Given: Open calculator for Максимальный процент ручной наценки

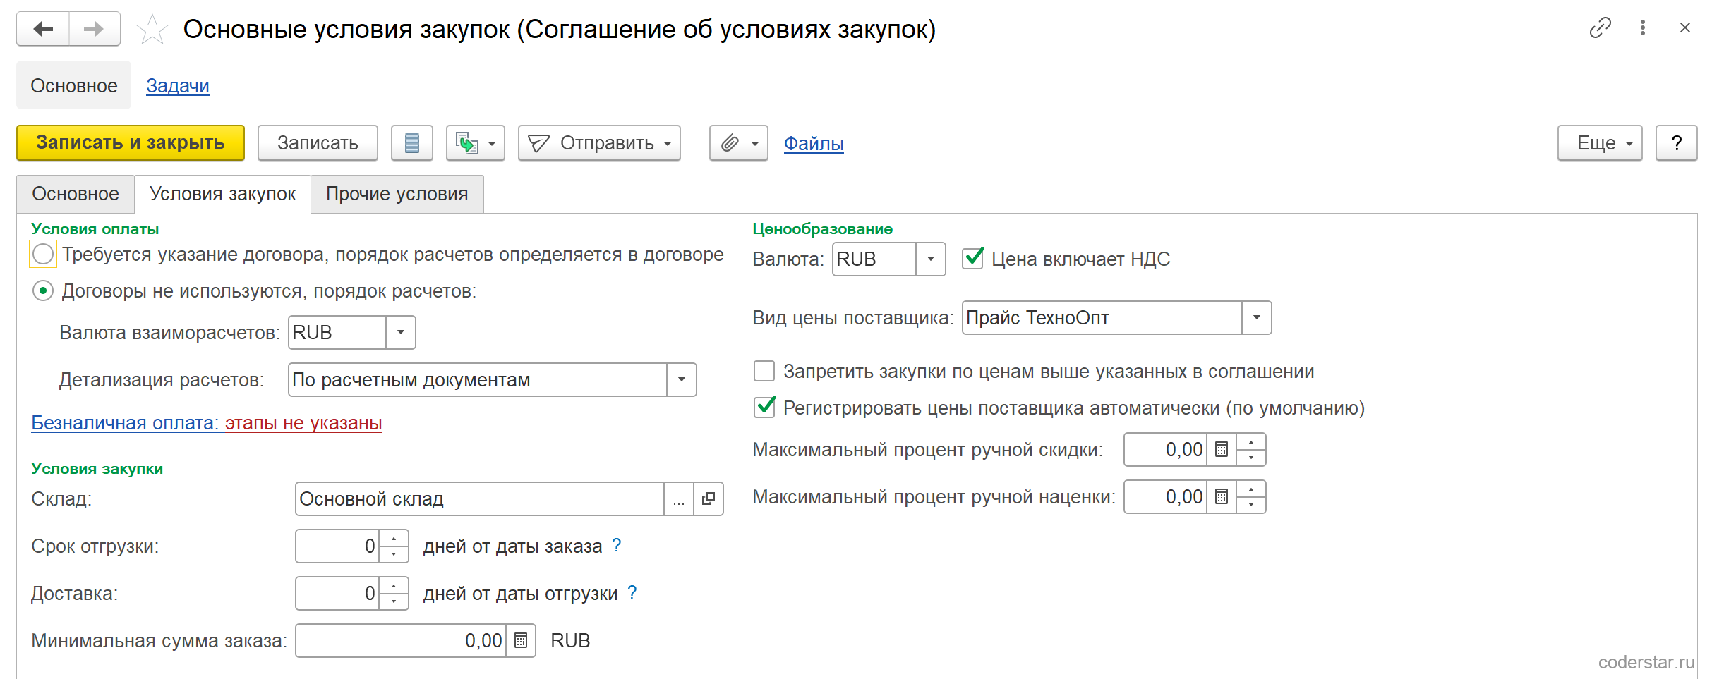Looking at the screenshot, I should [1222, 497].
